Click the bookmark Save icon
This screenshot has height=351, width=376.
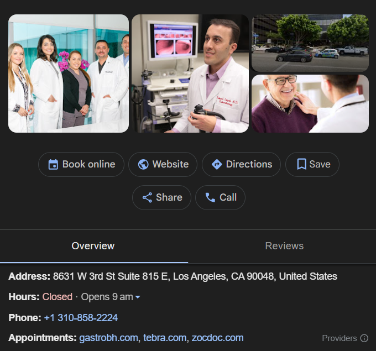point(301,164)
